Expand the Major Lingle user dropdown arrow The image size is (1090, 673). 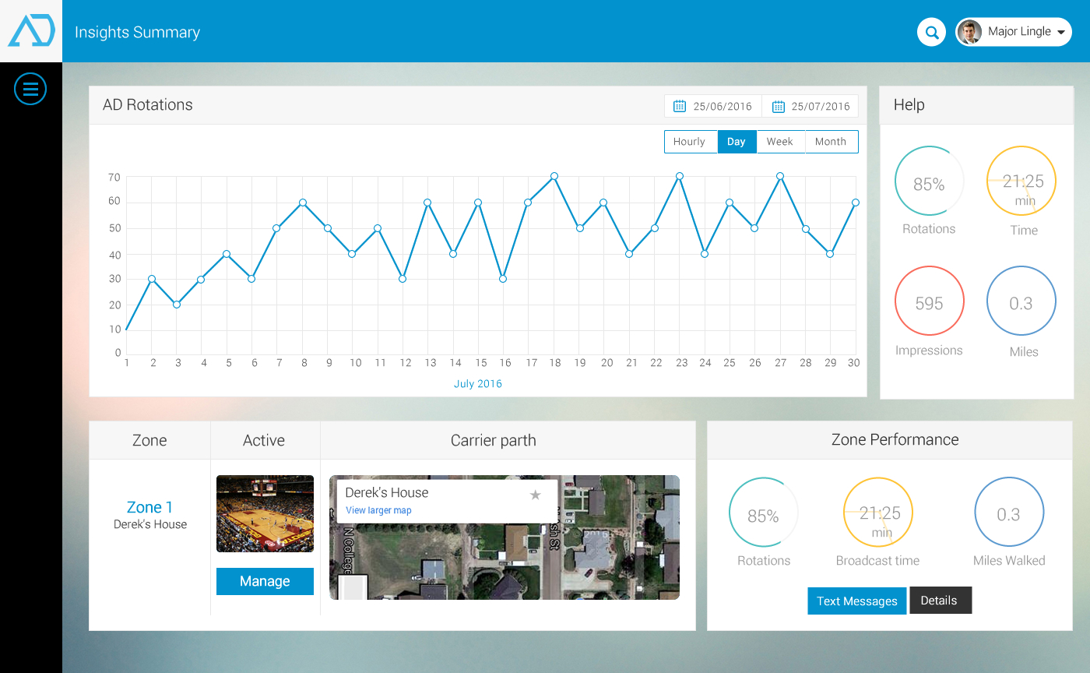pyautogui.click(x=1061, y=33)
